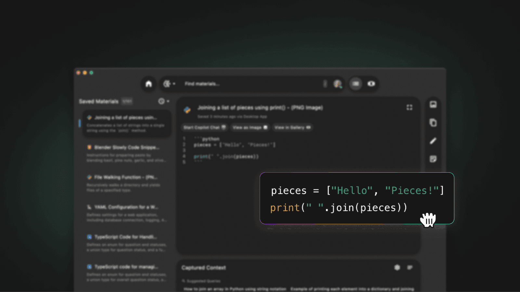Select 'File Walking Function - (PN...' item

[x=127, y=183]
